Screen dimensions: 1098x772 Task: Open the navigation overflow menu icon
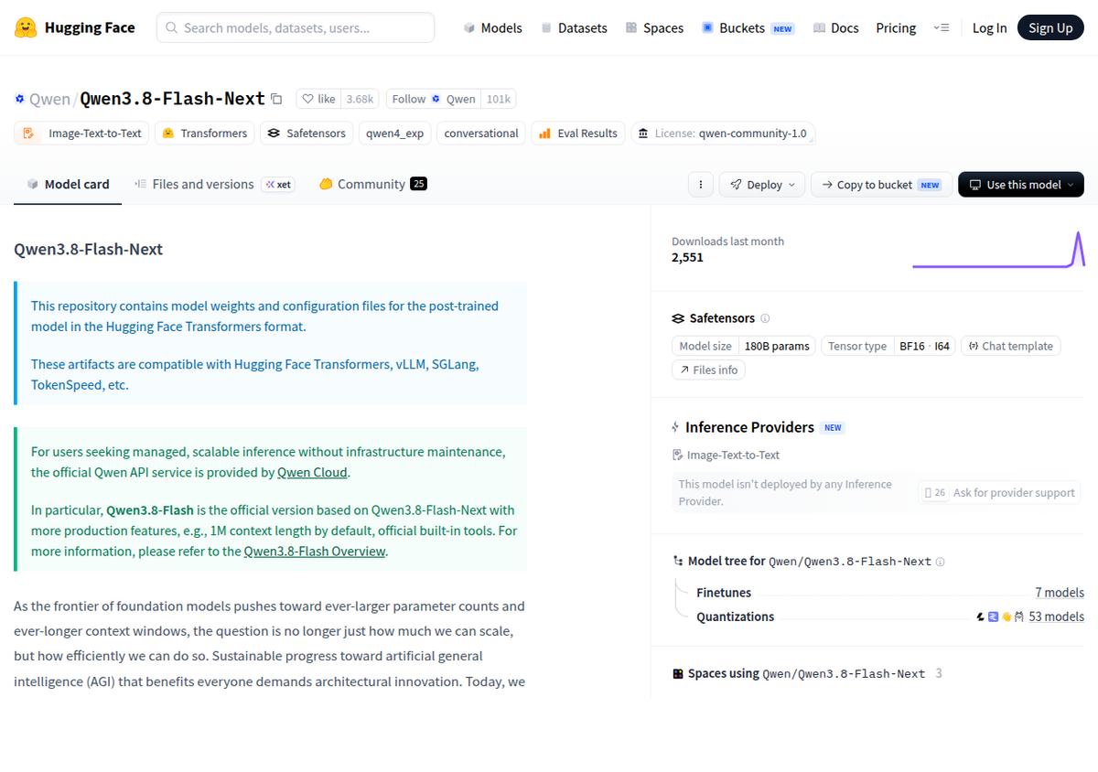941,28
